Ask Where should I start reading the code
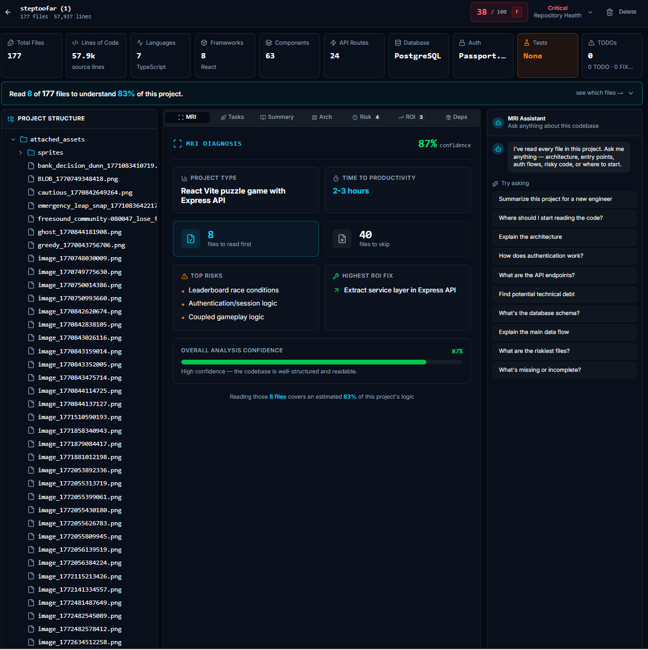 pos(564,218)
